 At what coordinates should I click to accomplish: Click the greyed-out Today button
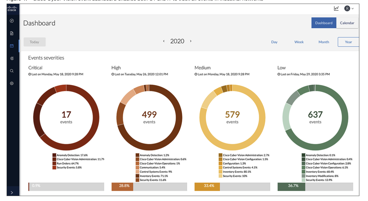pyautogui.click(x=35, y=42)
